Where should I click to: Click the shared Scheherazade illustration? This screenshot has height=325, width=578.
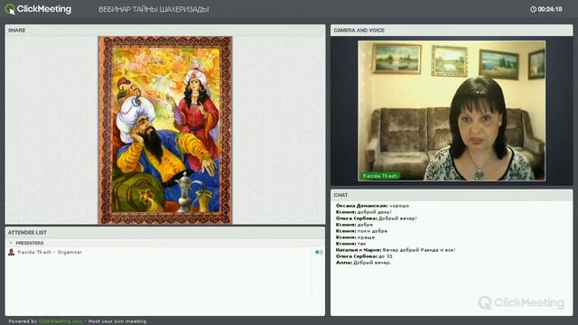coord(164,130)
